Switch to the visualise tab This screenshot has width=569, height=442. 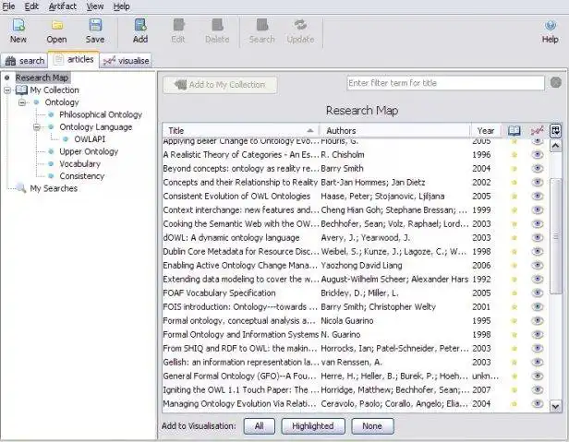tap(127, 61)
